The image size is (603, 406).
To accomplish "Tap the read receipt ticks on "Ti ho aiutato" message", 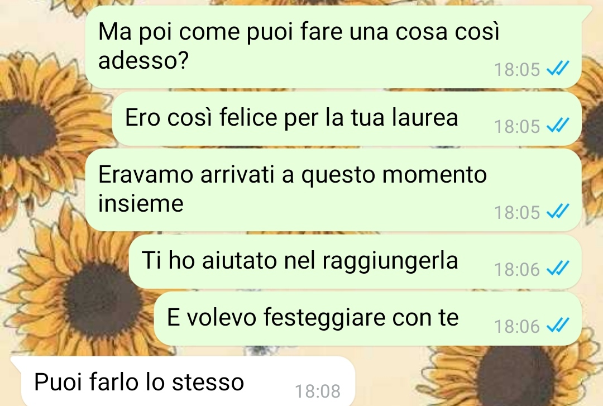I will pyautogui.click(x=558, y=269).
